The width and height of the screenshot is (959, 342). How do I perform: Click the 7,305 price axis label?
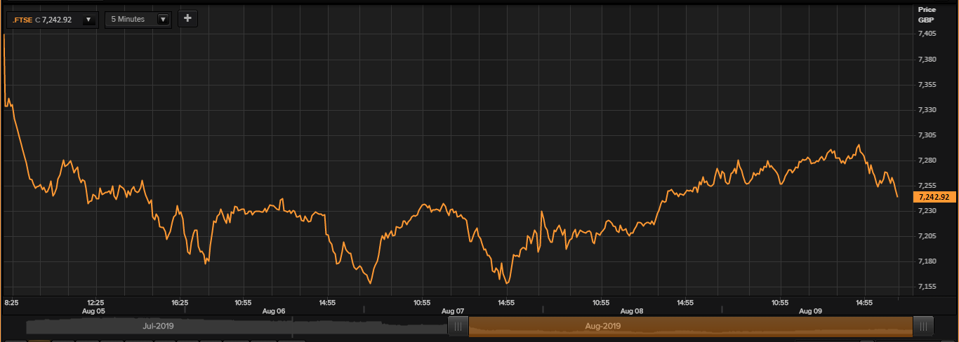coord(927,135)
